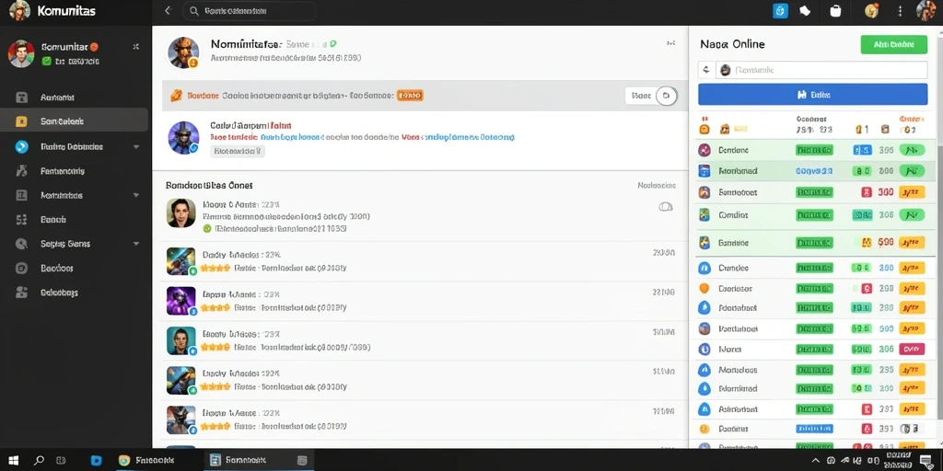This screenshot has height=471, width=943.
Task: Focus the top bar search field
Action: pos(249,11)
